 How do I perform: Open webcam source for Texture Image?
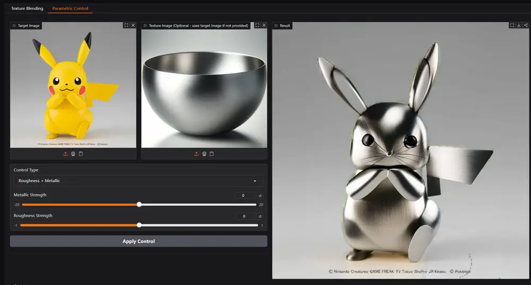click(204, 154)
